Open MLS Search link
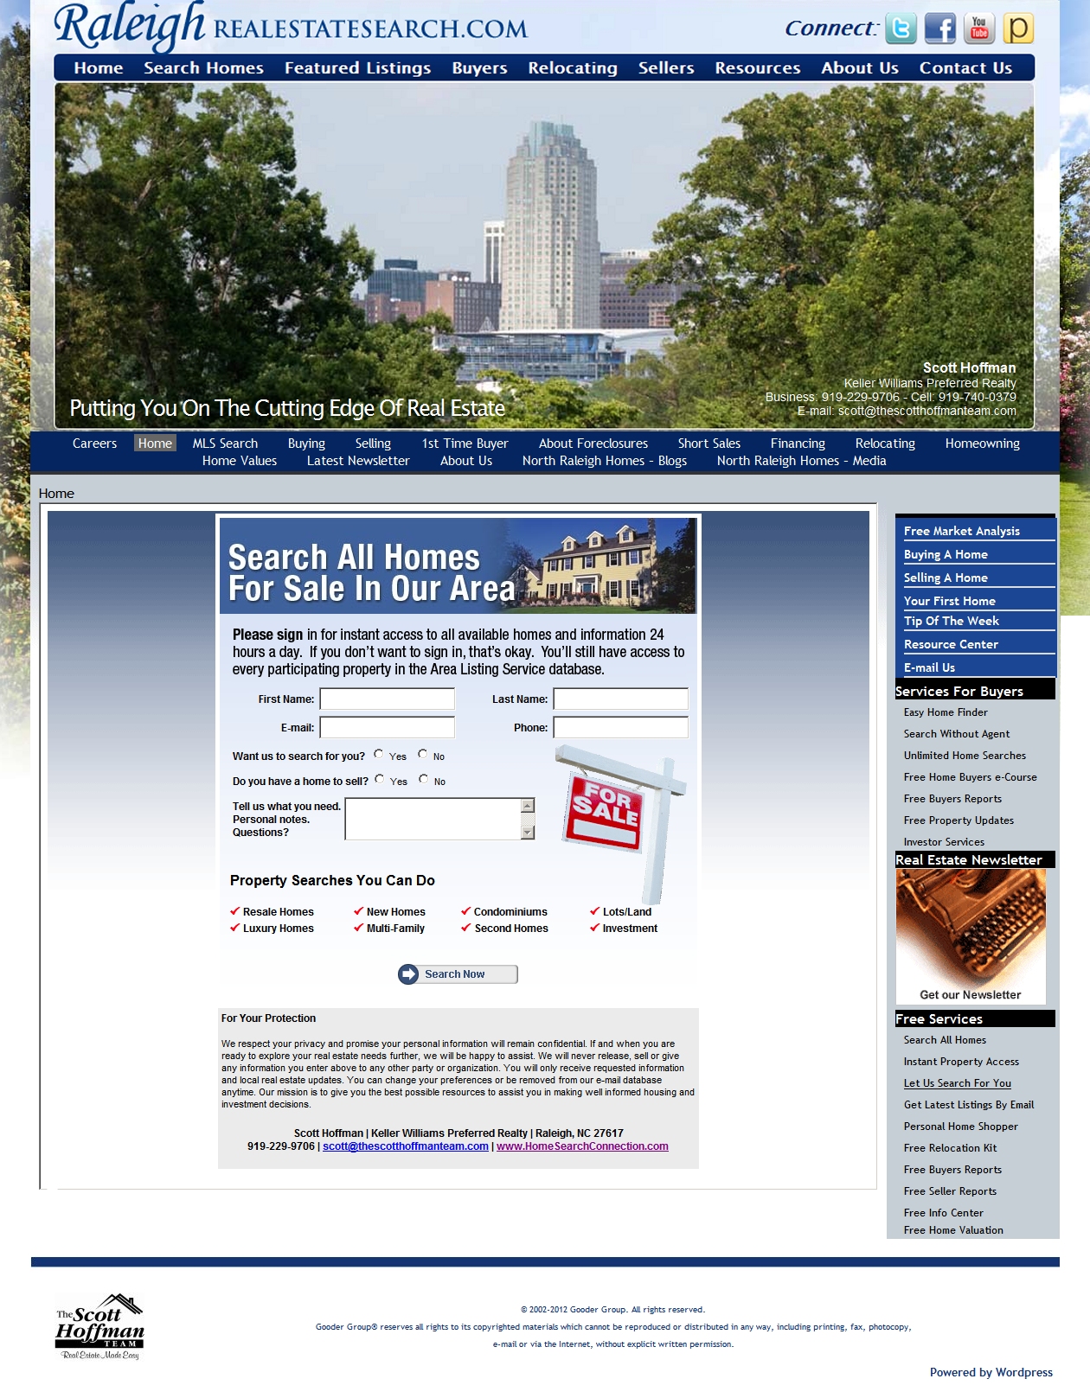The height and width of the screenshot is (1398, 1090). pyautogui.click(x=225, y=444)
